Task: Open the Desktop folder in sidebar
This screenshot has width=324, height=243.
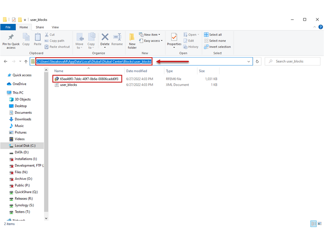Action: point(18,106)
